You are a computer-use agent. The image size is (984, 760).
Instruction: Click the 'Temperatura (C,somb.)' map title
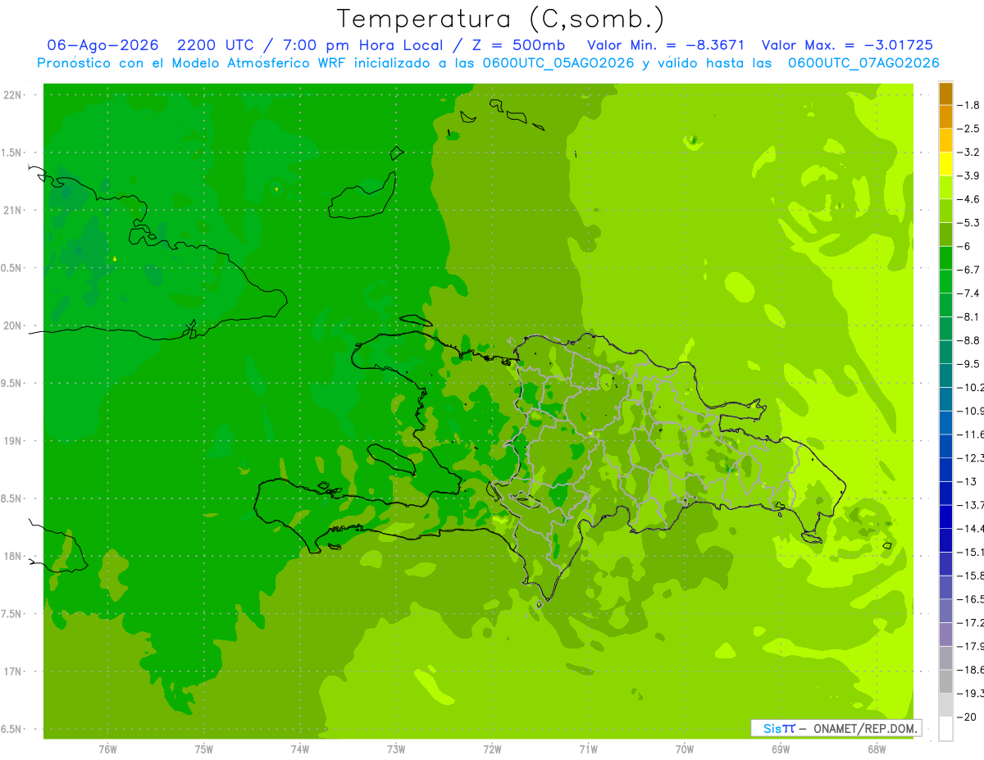[x=500, y=19]
